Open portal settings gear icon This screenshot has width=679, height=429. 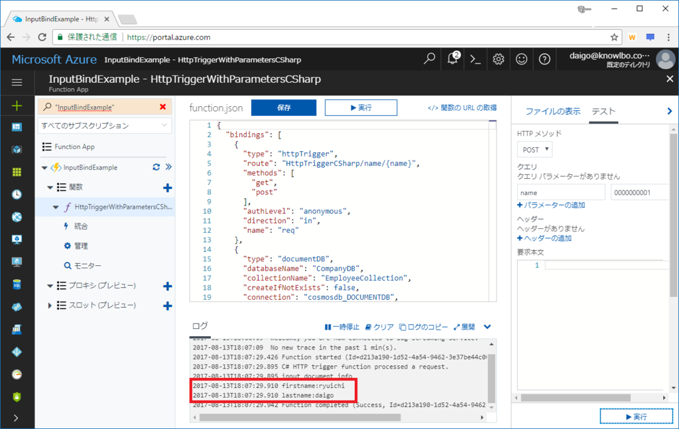[499, 59]
